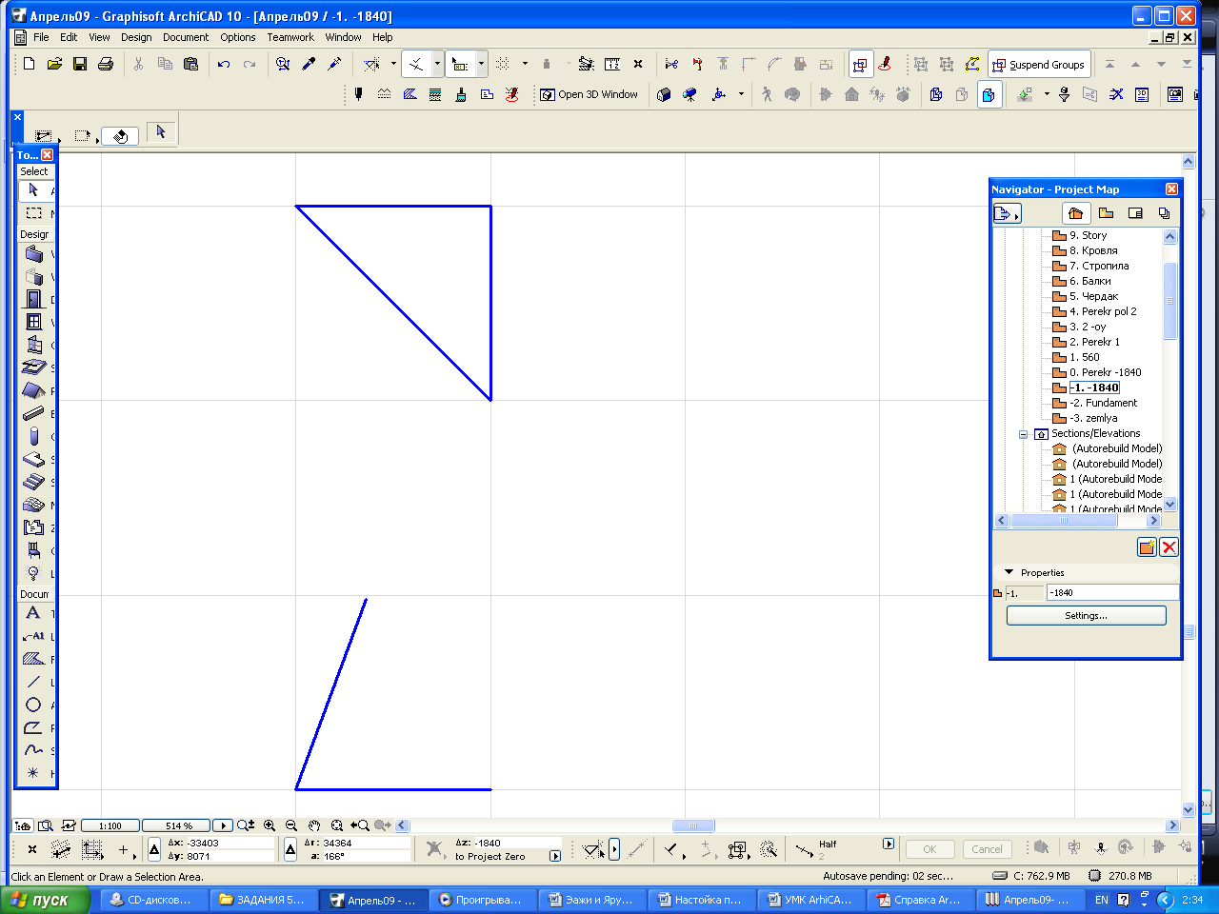
Task: Open the Teamwork menu
Action: 290,37
